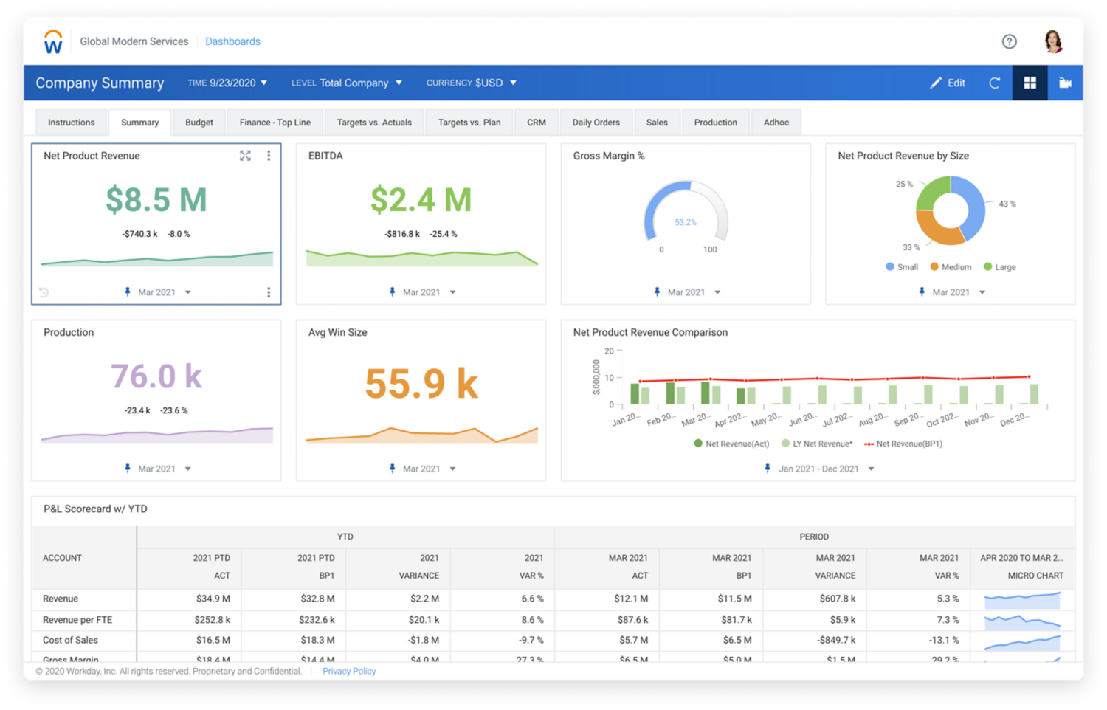Click the pin icon on the EBITDA card
The image size is (1107, 710).
(392, 292)
